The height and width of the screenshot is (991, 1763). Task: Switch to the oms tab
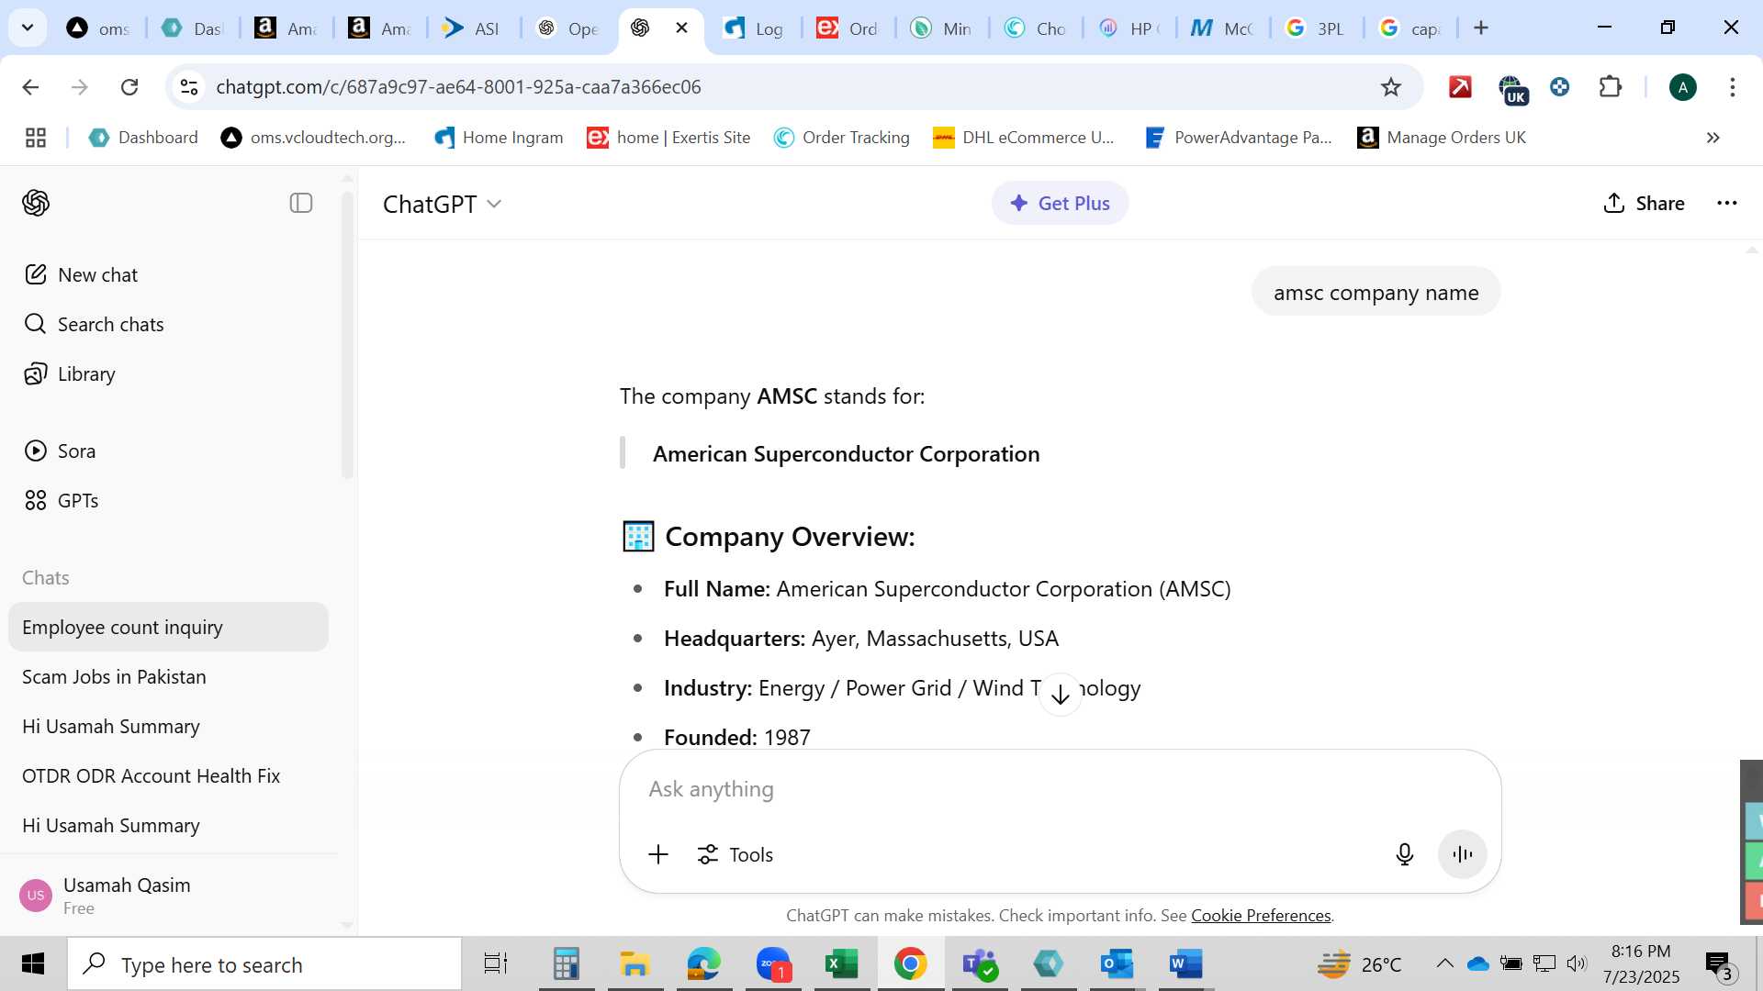tap(100, 28)
